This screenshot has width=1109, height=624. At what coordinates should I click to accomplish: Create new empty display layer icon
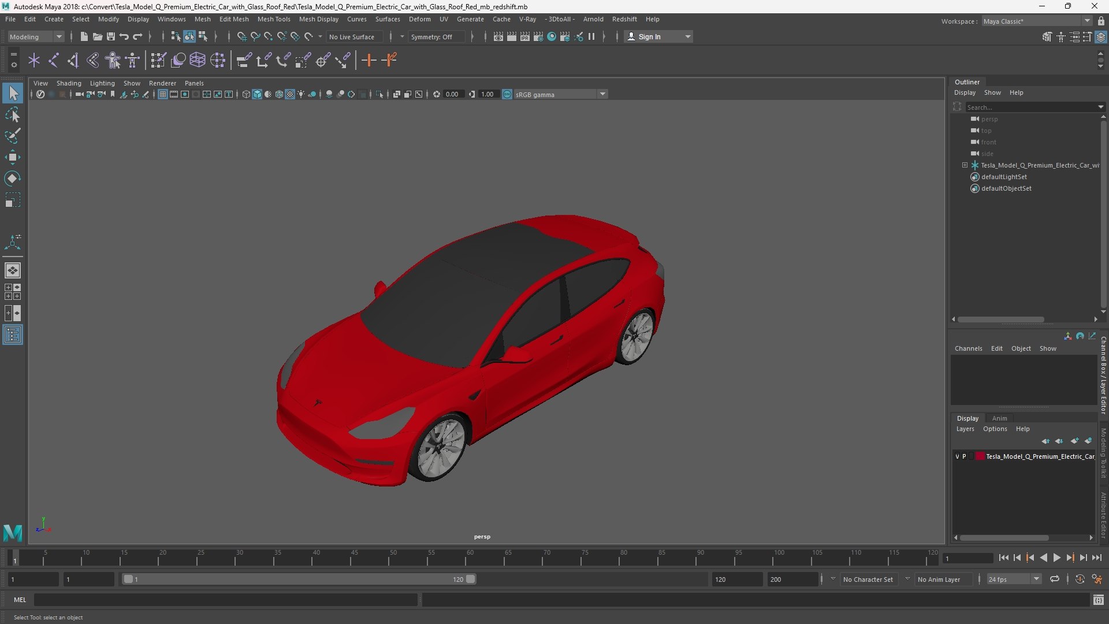pos(1074,441)
